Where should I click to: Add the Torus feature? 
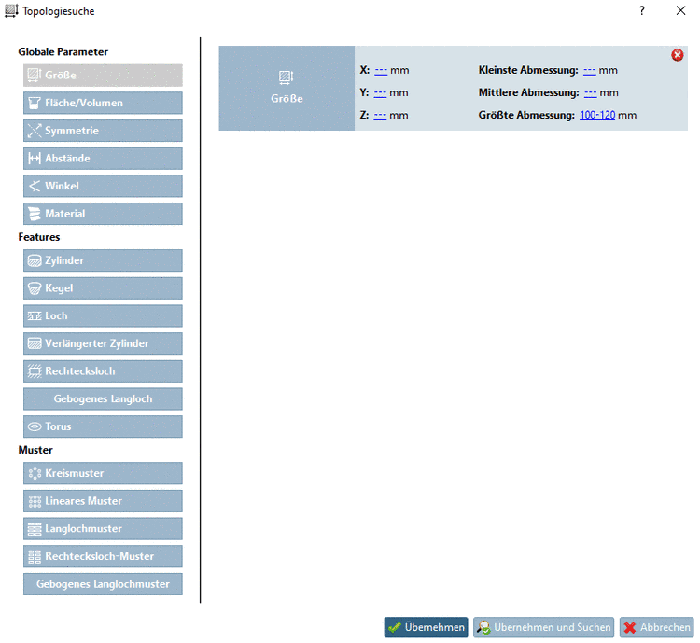[103, 426]
